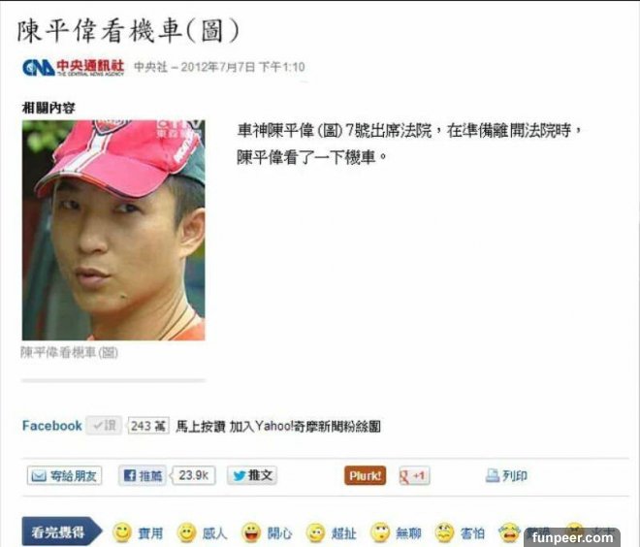Open the Facebook text link

51,426
